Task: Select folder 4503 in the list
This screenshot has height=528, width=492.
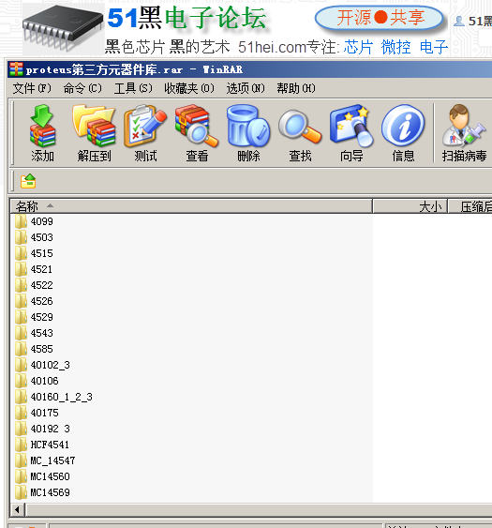Action: point(34,237)
